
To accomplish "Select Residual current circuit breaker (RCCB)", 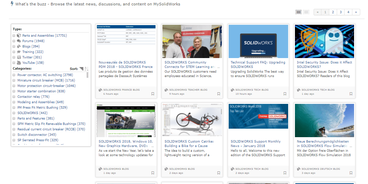I will (51, 129).
